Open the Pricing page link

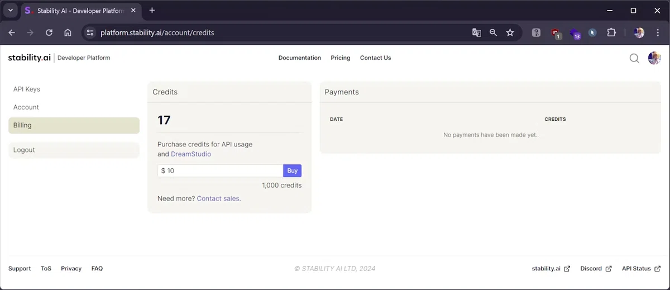(x=341, y=58)
